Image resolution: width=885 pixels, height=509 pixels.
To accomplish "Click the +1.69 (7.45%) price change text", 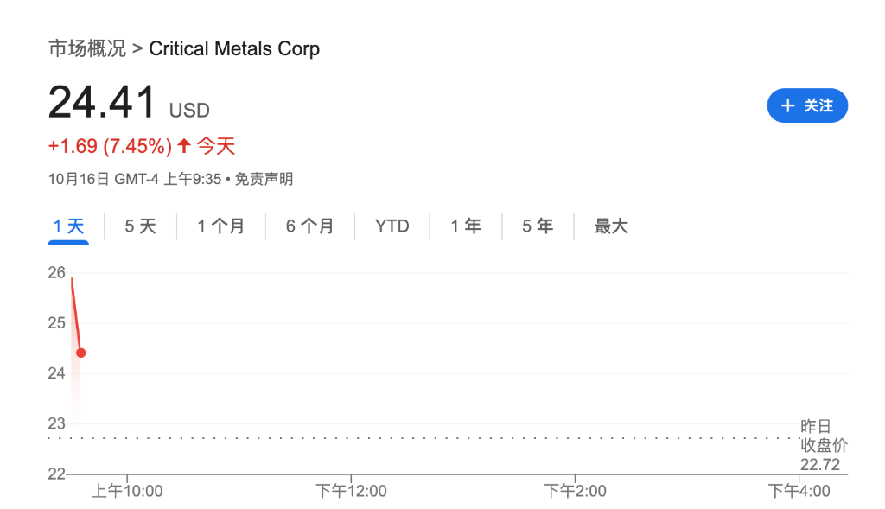I will [110, 146].
